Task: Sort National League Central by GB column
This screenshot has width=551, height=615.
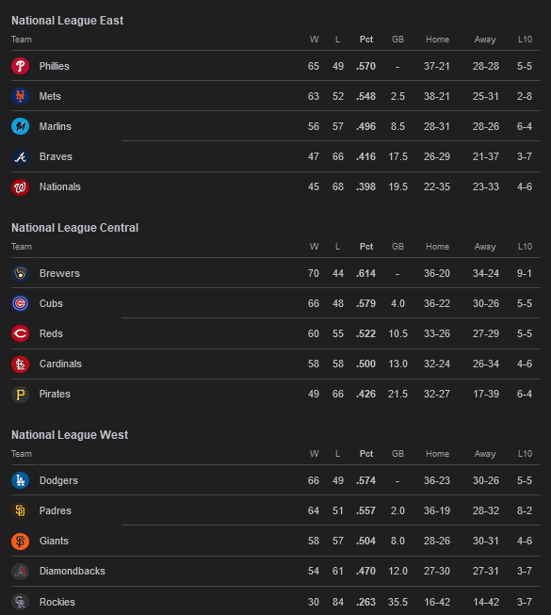Action: click(397, 247)
